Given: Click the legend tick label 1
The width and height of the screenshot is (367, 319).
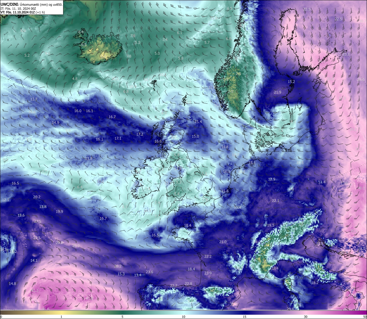Looking at the screenshot, I should click(61, 317).
